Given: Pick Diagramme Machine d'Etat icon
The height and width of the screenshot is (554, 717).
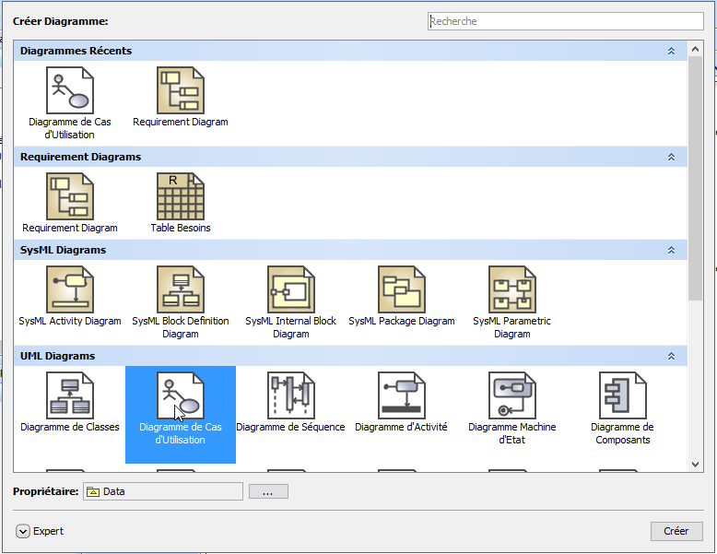Looking at the screenshot, I should point(512,396).
